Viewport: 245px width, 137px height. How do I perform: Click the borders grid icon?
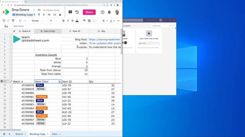(x=89, y=21)
